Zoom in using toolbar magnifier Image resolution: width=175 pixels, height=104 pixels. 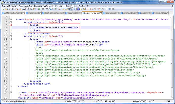click(x=55, y=9)
